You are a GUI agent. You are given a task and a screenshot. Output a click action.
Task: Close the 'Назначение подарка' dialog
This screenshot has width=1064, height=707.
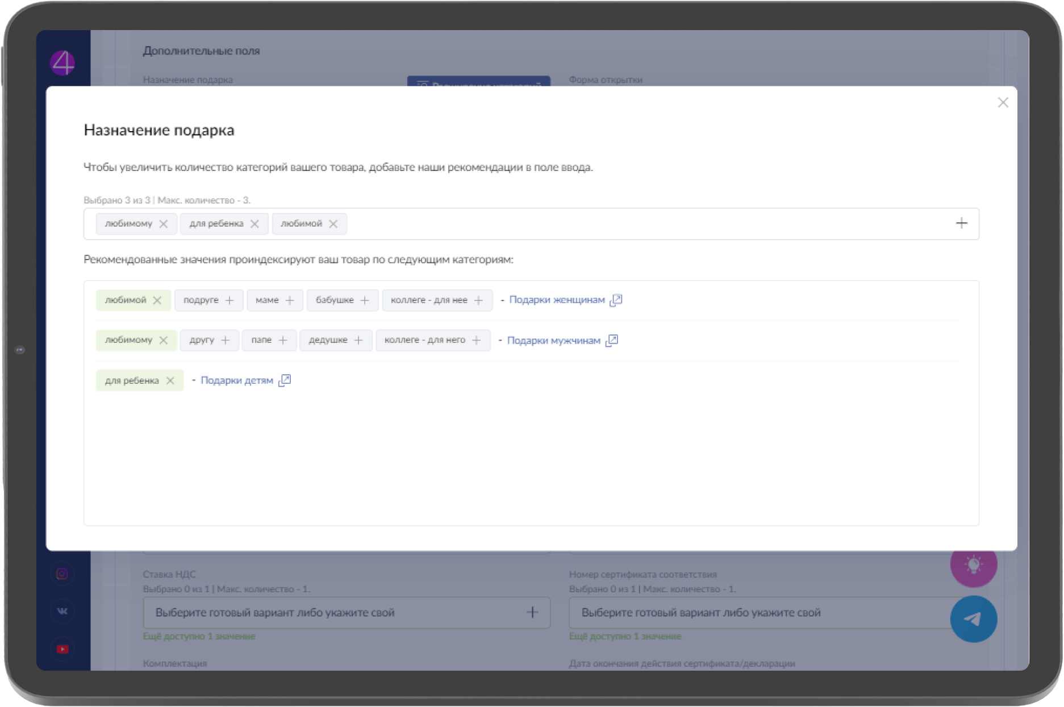1003,103
